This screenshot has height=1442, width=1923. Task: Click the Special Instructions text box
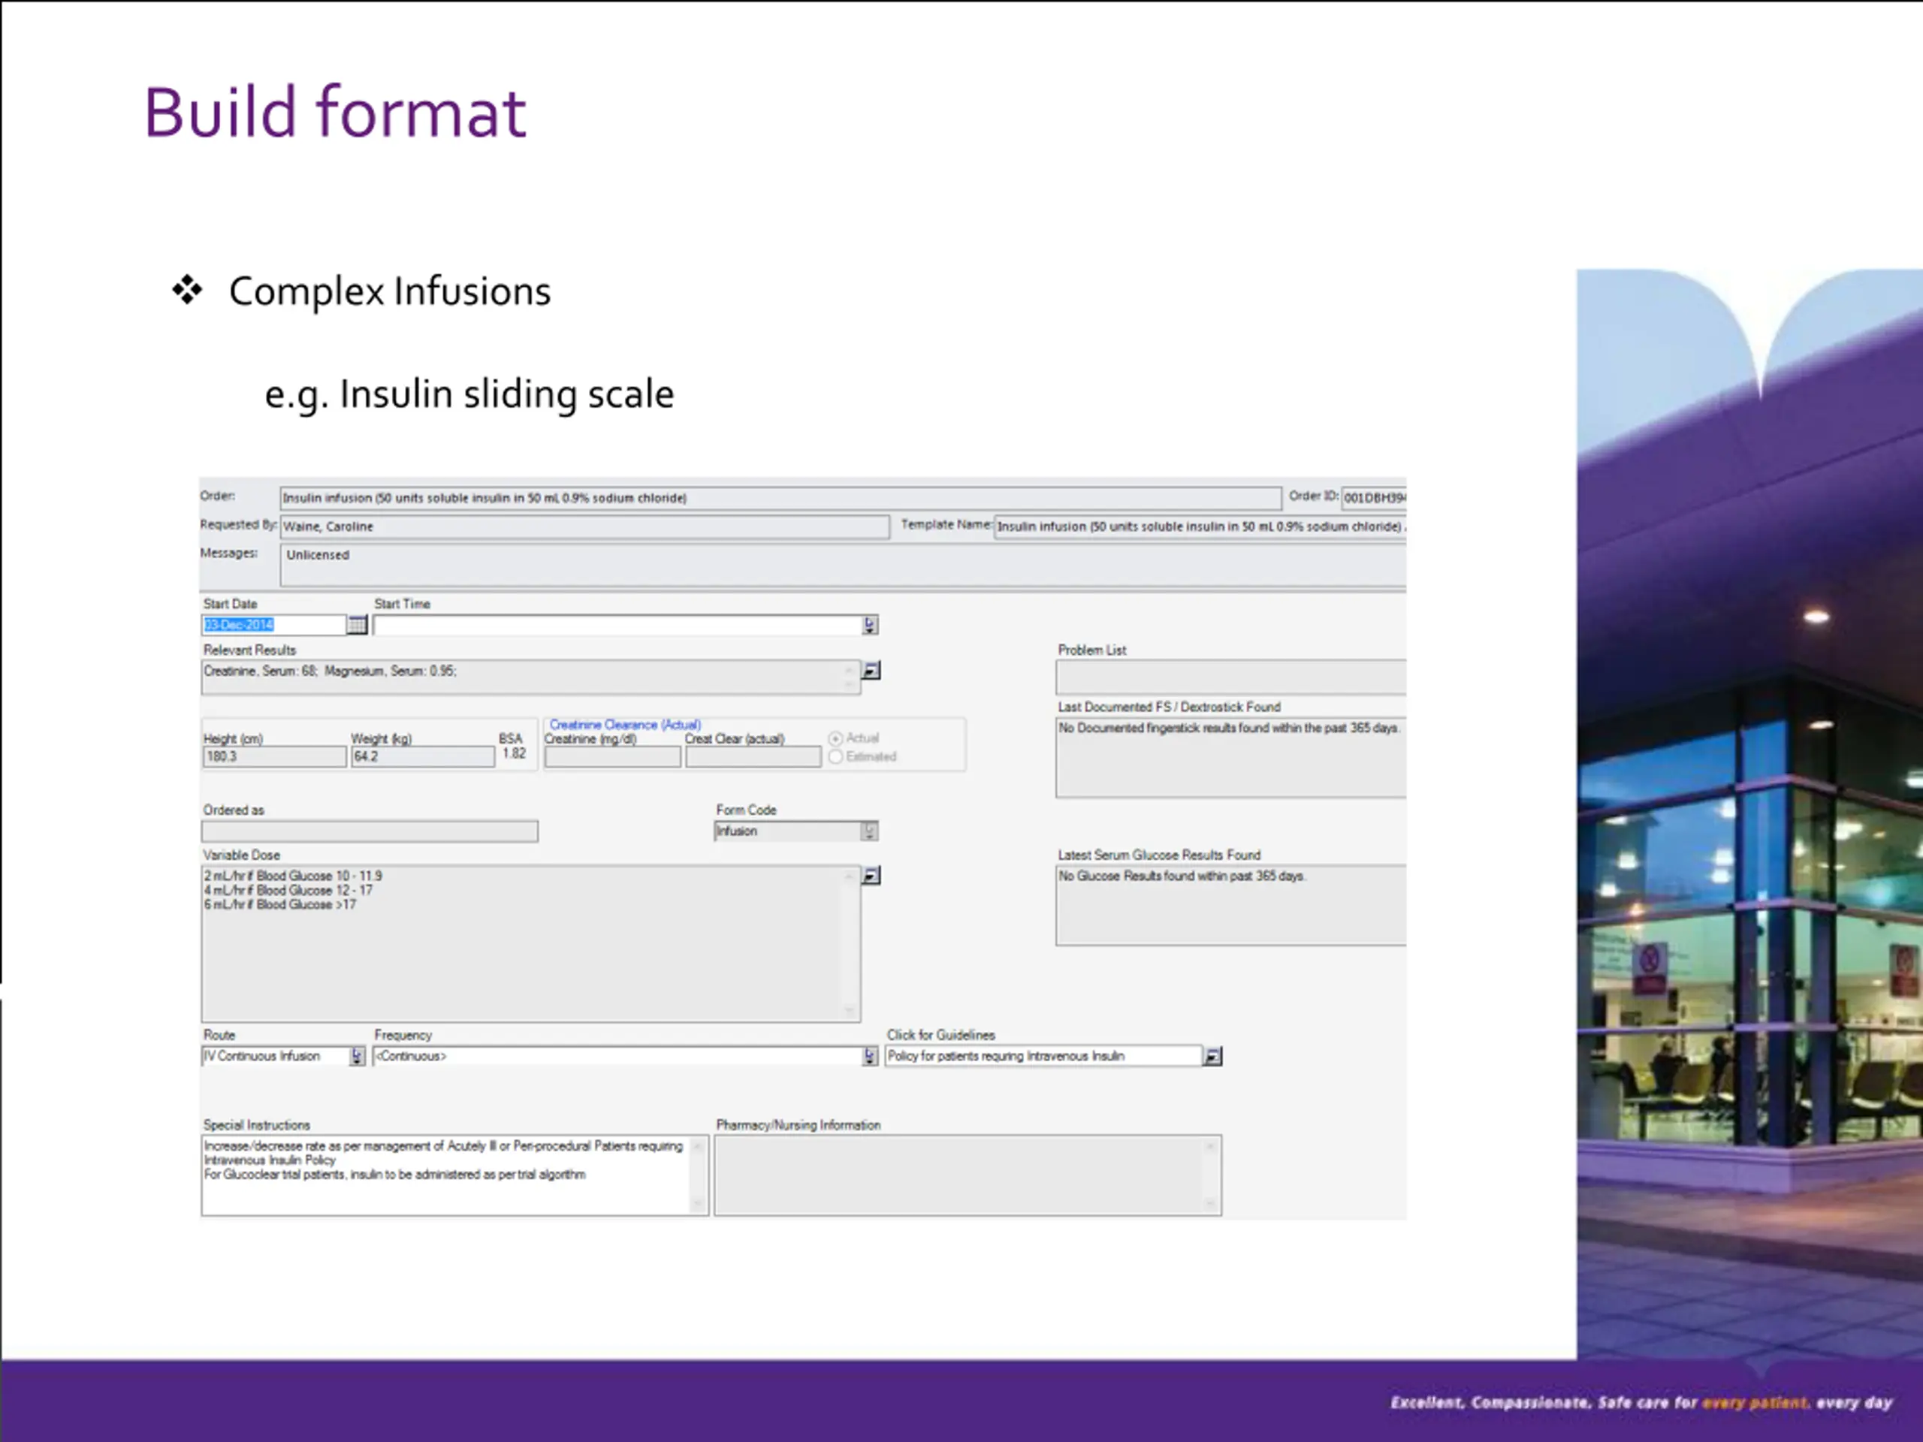point(454,1175)
